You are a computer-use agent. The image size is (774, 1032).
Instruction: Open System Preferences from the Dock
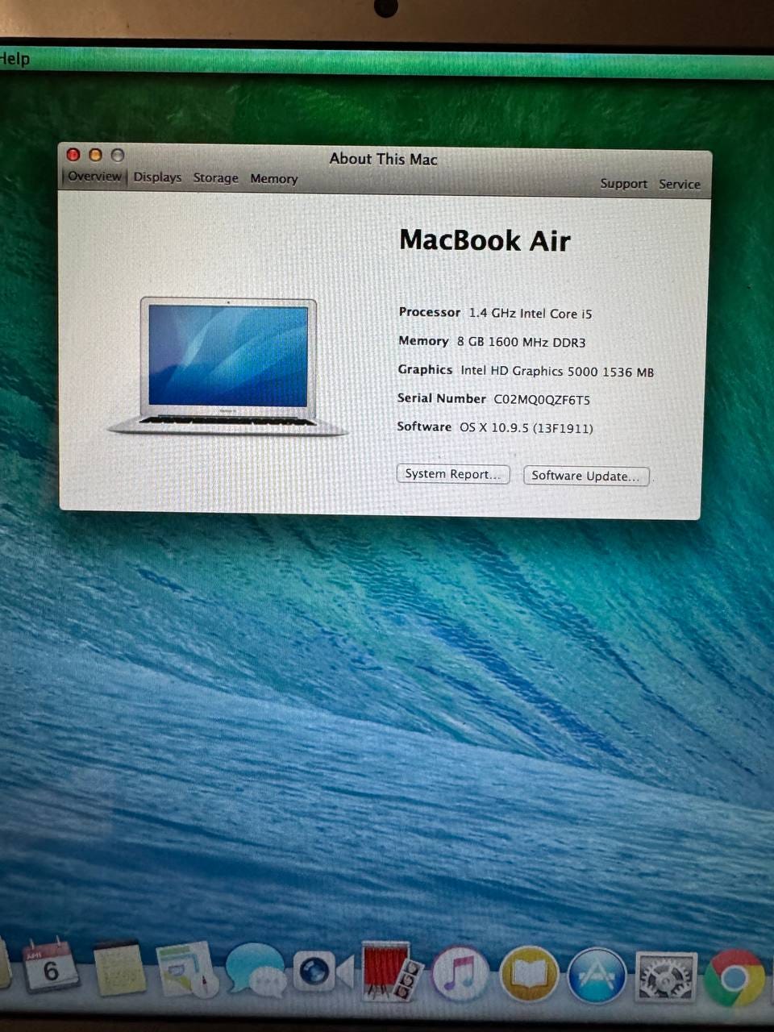point(666,976)
